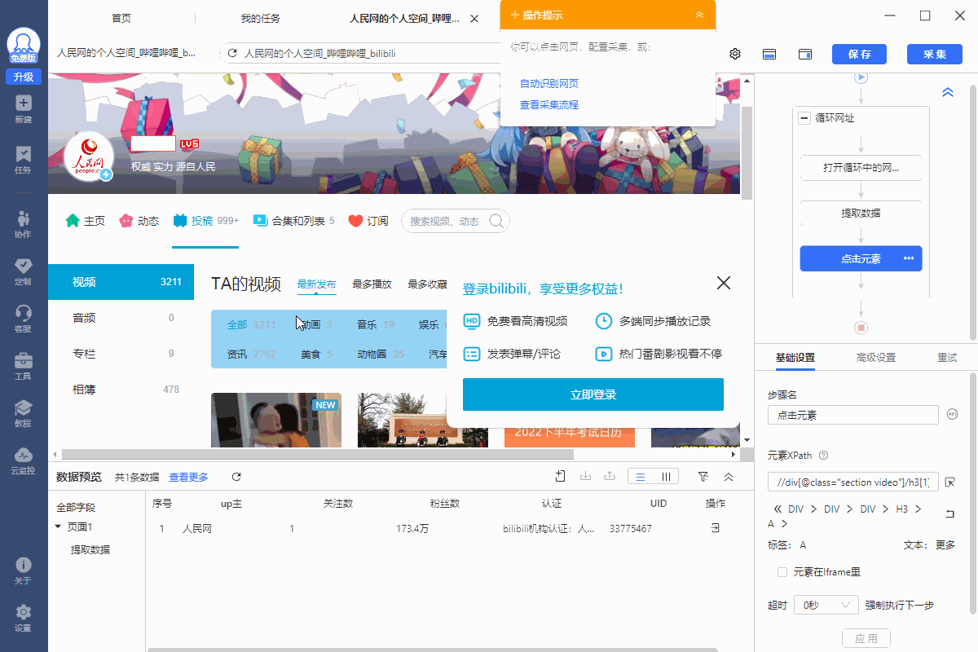Click the row action icon under 操作

click(715, 529)
